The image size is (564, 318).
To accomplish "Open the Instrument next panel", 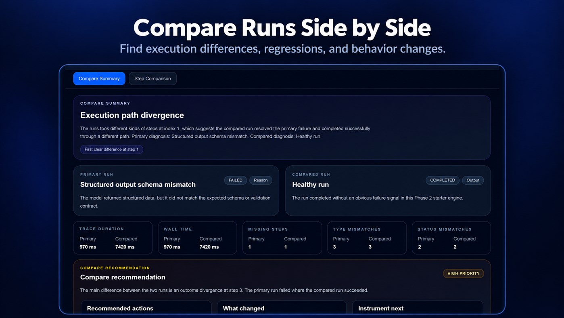I will tap(418, 307).
